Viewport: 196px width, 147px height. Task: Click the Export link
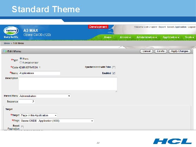162,27
